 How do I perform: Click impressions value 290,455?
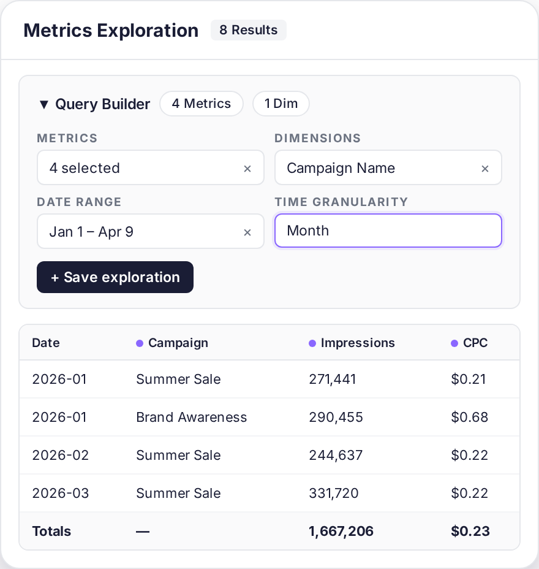click(336, 418)
